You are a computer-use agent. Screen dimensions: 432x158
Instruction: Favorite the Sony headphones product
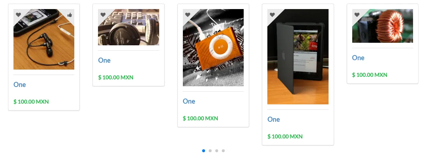pyautogui.click(x=103, y=15)
